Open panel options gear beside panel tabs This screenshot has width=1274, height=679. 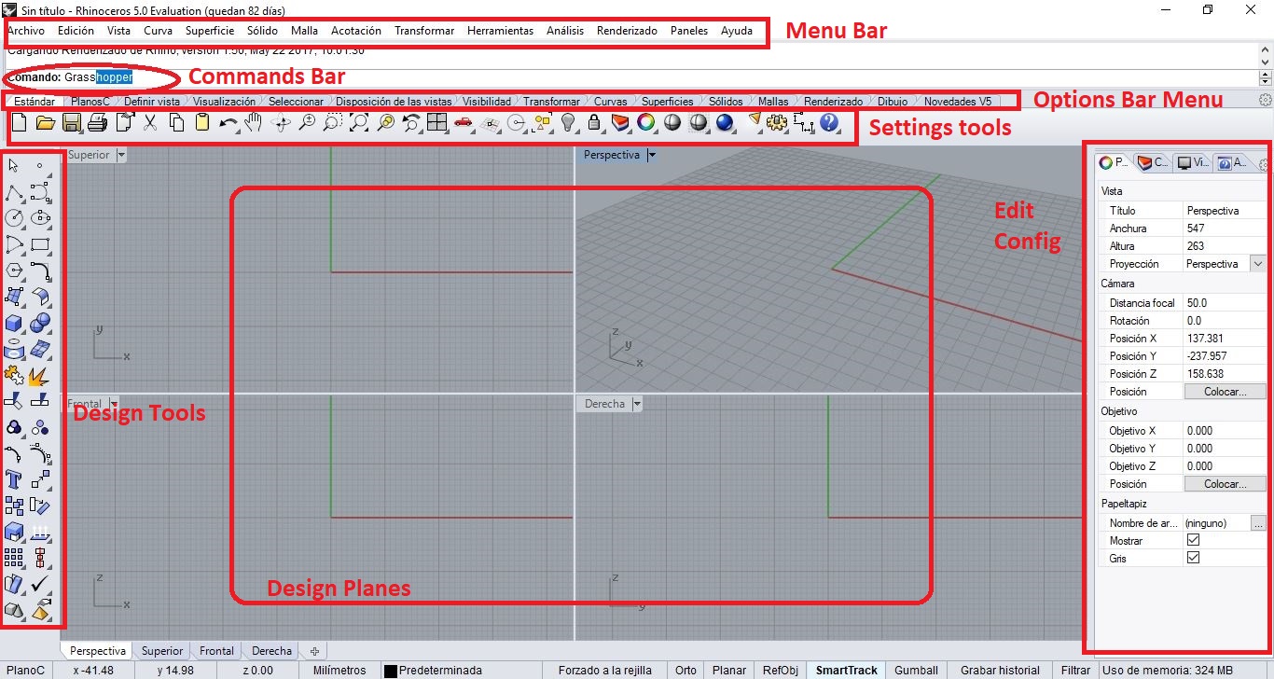[x=1265, y=164]
